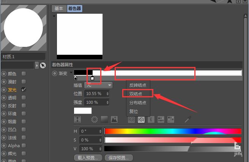Open the 透明 channel label
This screenshot has height=162, width=249.
(x=12, y=98)
